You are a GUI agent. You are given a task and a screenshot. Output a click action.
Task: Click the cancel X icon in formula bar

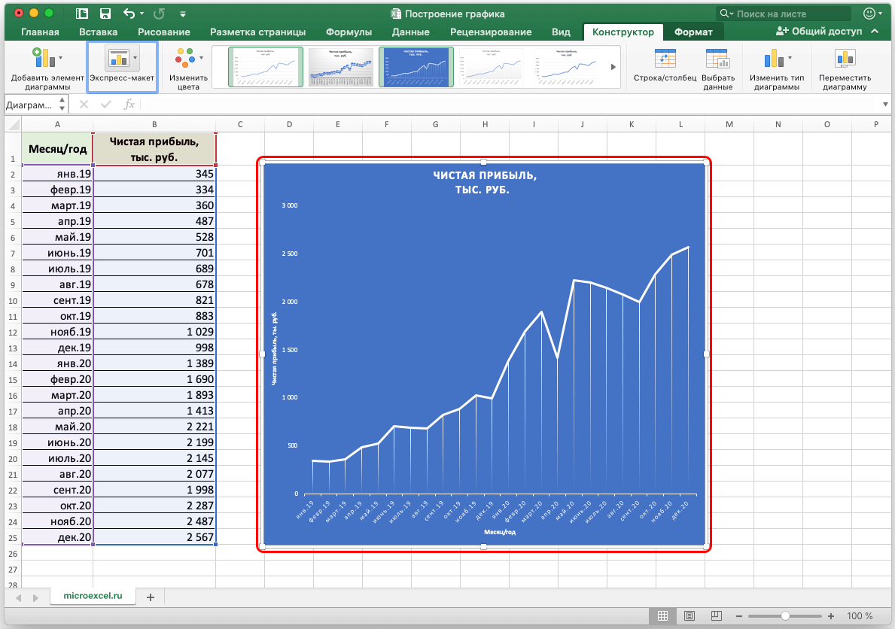tap(84, 105)
